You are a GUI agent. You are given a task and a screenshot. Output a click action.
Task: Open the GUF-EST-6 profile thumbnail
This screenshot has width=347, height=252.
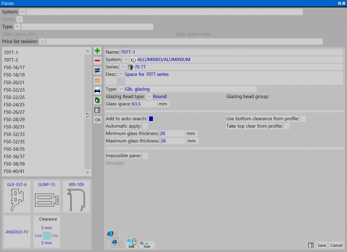pyautogui.click(x=17, y=196)
